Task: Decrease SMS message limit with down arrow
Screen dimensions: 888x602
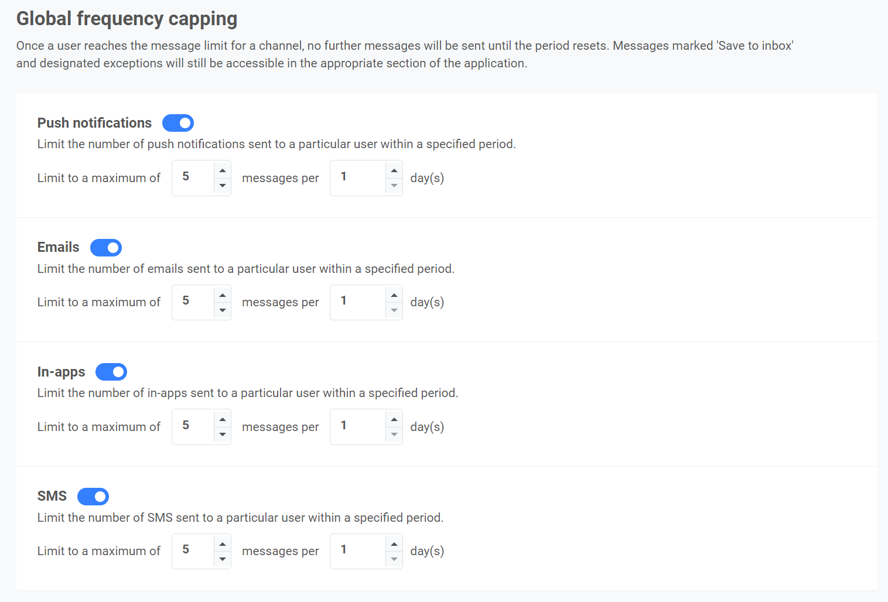Action: pyautogui.click(x=223, y=559)
